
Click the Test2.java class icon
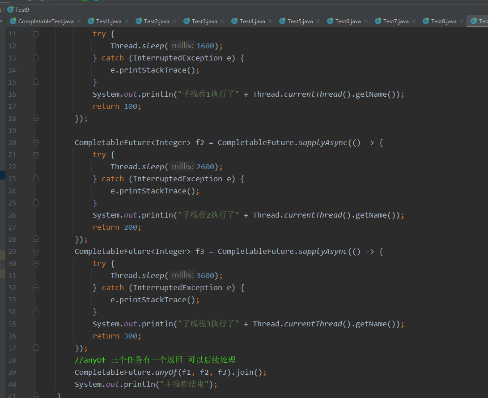pos(139,21)
